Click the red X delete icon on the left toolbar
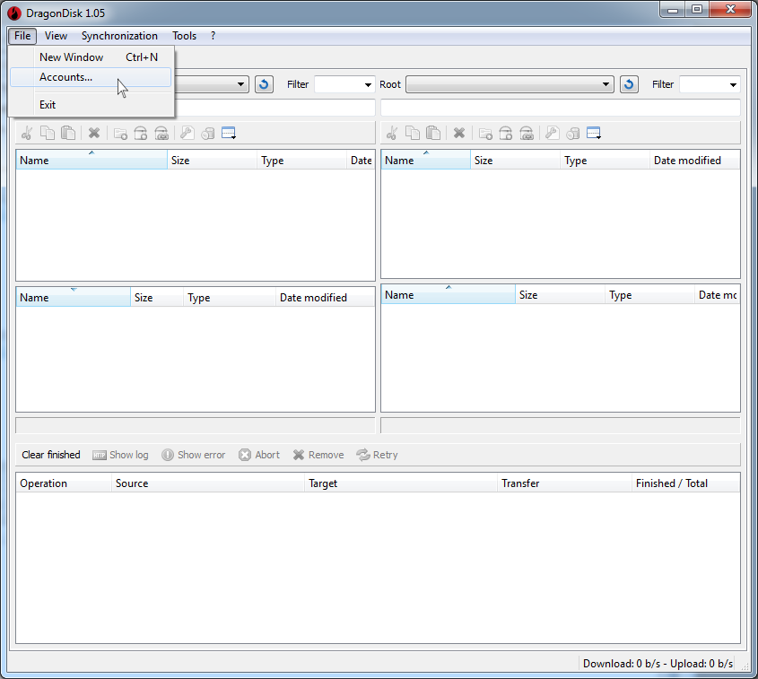 (94, 133)
